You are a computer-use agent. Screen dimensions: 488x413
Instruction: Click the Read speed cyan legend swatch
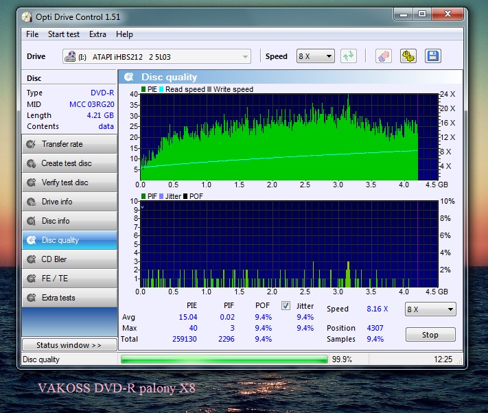[x=161, y=89]
